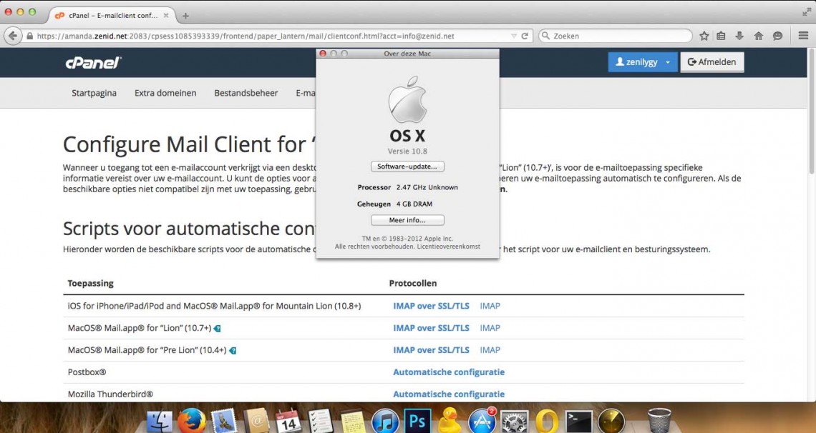Open Automatische configuratie for Mozilla Thunderbird
The width and height of the screenshot is (816, 433).
point(449,394)
